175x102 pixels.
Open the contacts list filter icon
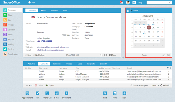pyautogui.click(x=168, y=68)
